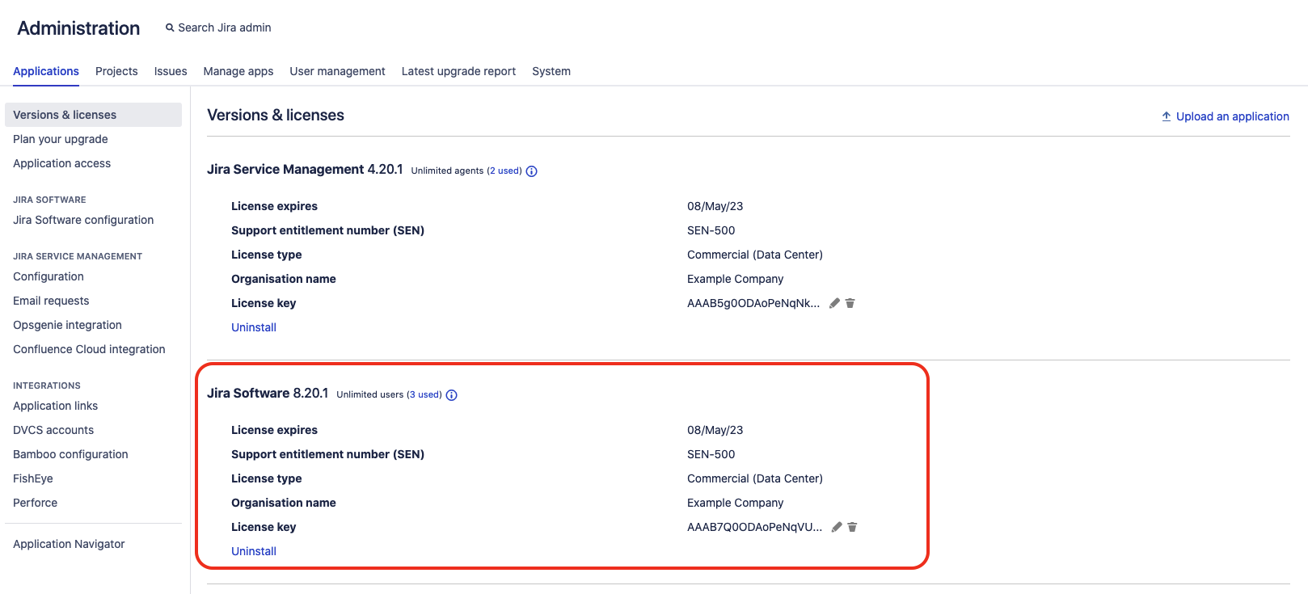This screenshot has height=594, width=1308.
Task: Open info icon for Jira Service Management agents
Action: click(532, 171)
